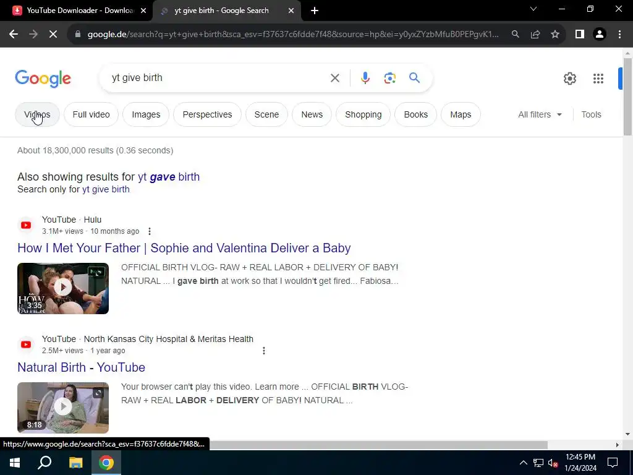Open the 'Natural Birth - YouTube' result link
This screenshot has height=475, width=633.
[x=81, y=367]
